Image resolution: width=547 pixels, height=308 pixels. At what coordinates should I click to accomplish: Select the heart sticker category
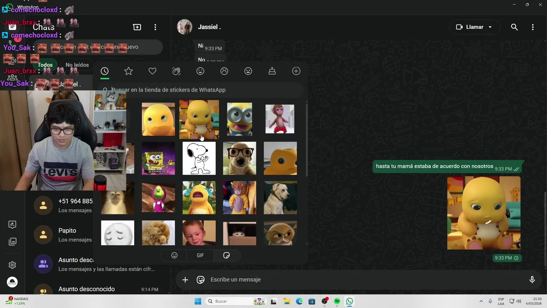(153, 71)
